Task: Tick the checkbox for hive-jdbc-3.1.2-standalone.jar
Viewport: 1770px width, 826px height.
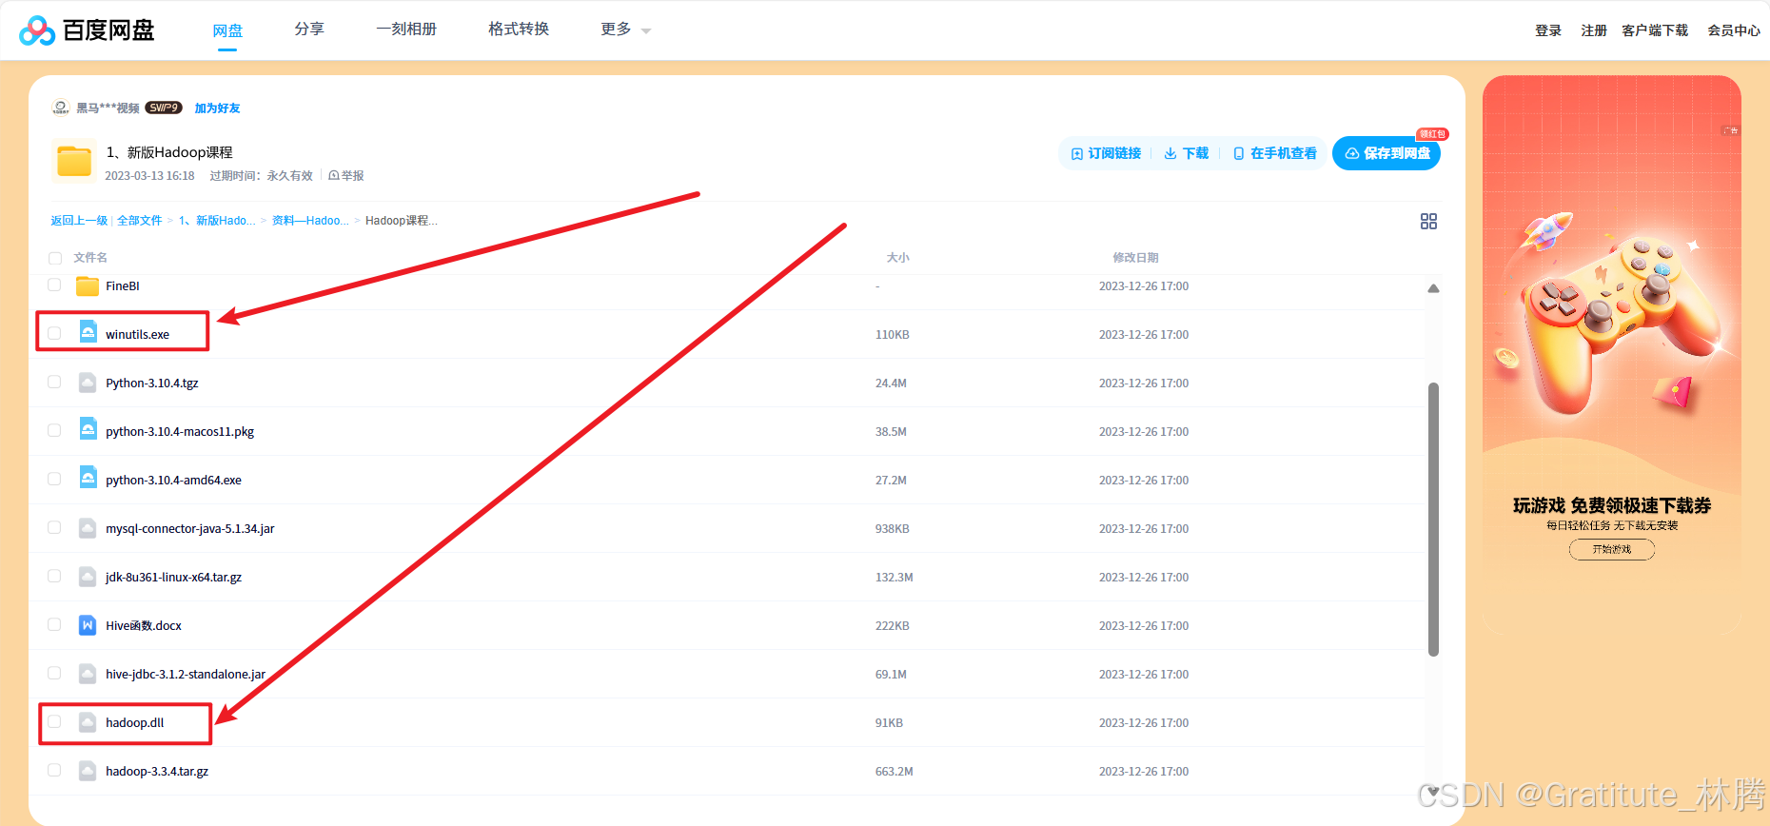Action: pyautogui.click(x=54, y=673)
